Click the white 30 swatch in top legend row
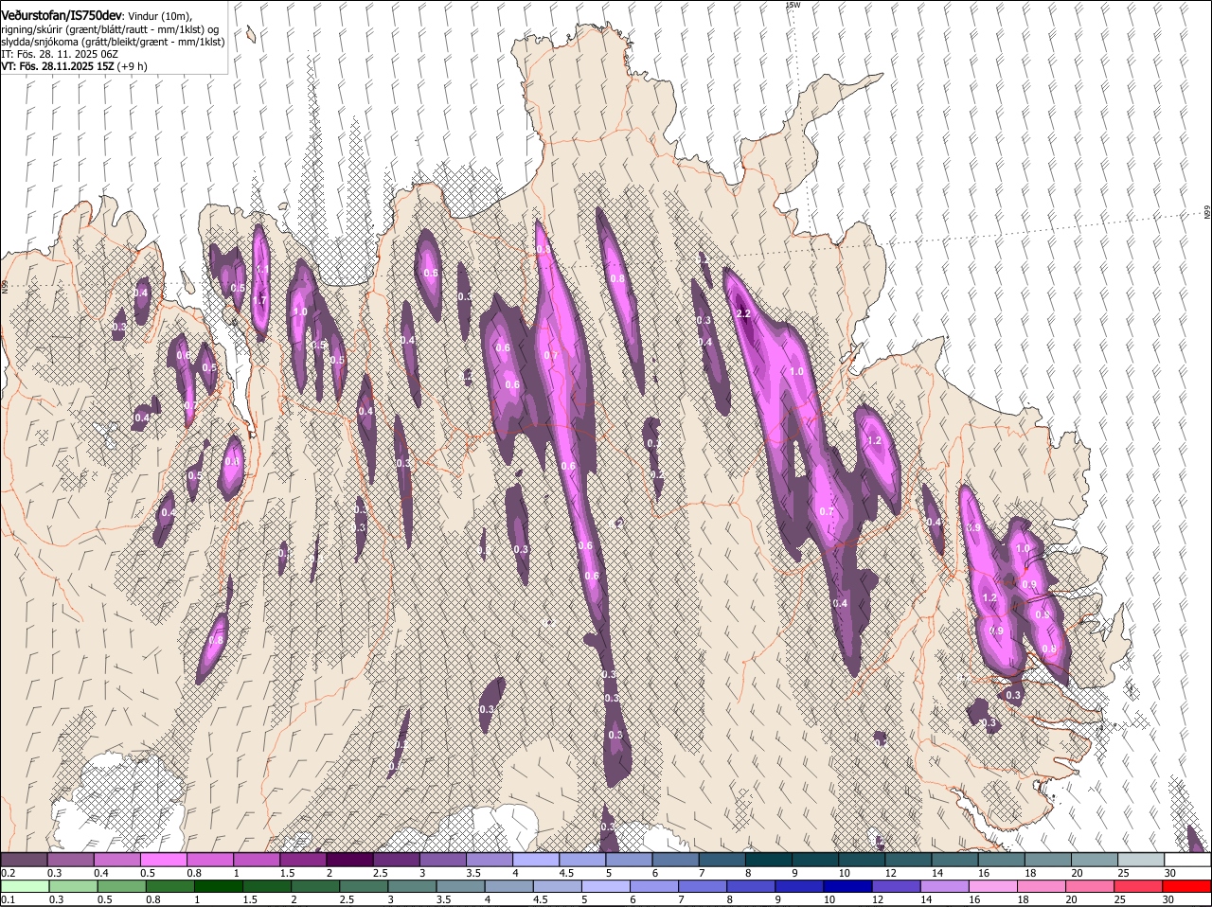 (1187, 860)
